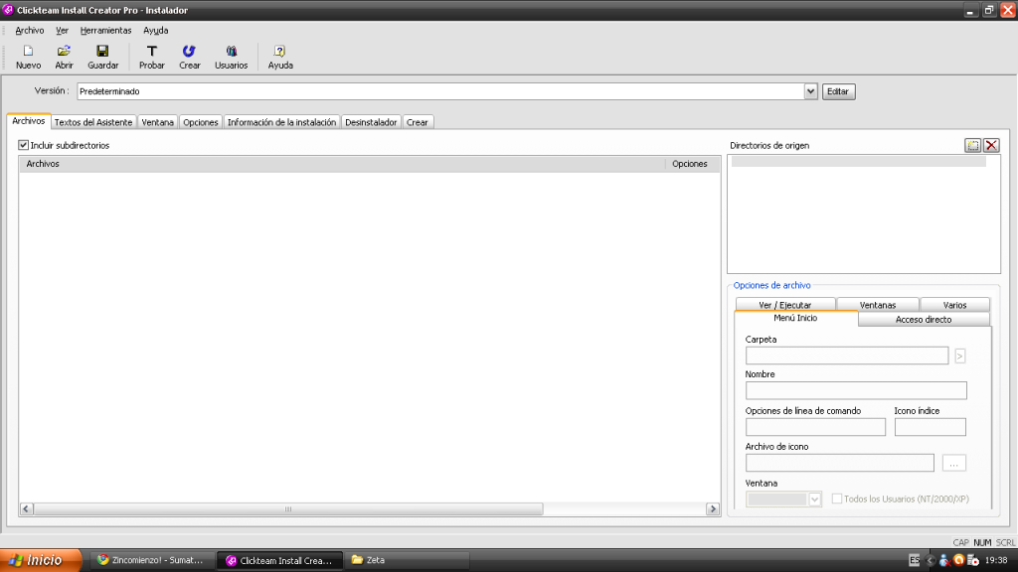This screenshot has width=1018, height=572.
Task: Click the Clickteam Install Creator taskbar button
Action: 280,560
